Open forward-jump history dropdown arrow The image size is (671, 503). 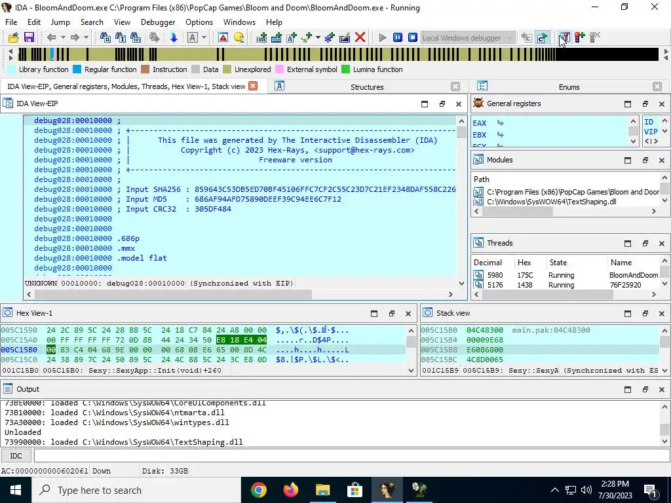click(x=86, y=37)
